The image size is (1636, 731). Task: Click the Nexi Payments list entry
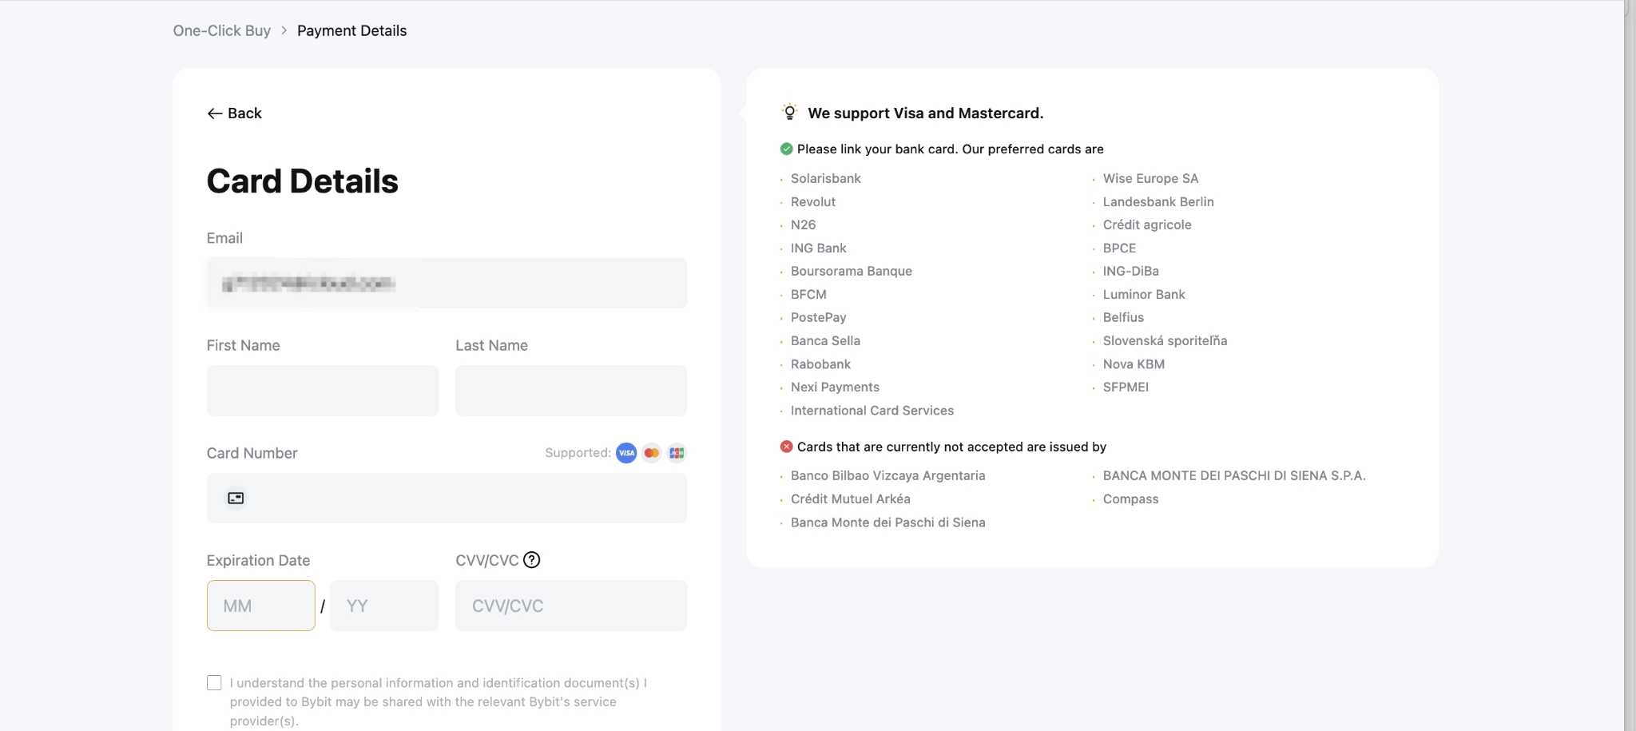pos(835,387)
